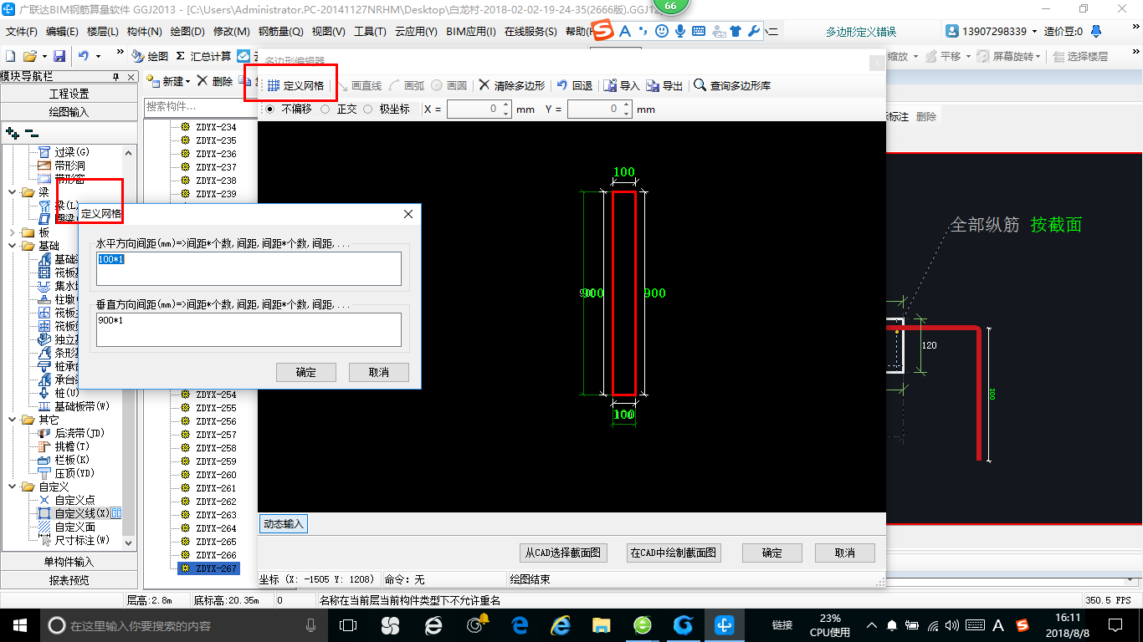Image resolution: width=1143 pixels, height=642 pixels.
Task: Collapse the 其它 folder in navigation tree
Action: [12, 420]
